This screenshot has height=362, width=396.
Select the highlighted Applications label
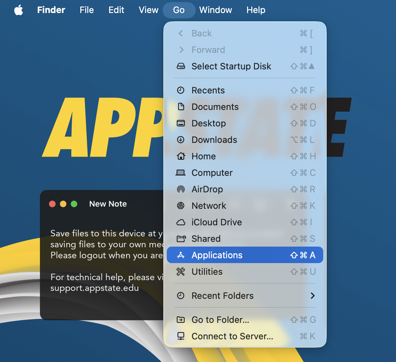[x=217, y=255]
